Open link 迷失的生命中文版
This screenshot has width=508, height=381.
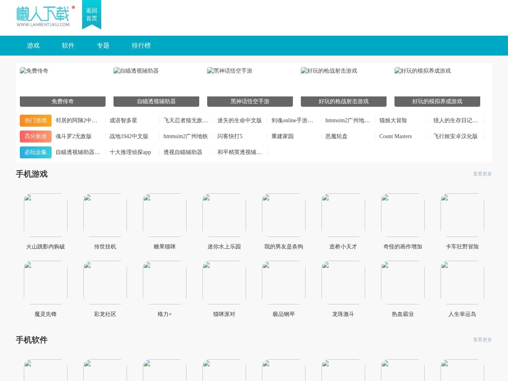coord(240,121)
